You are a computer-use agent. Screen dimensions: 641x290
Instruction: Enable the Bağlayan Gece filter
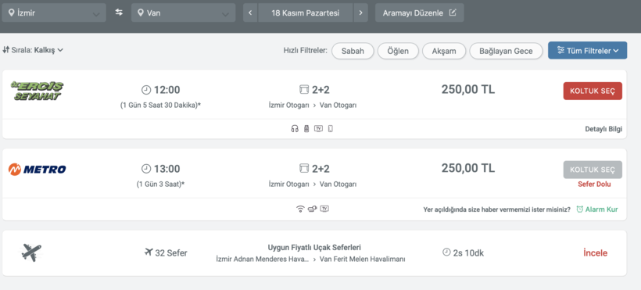506,51
